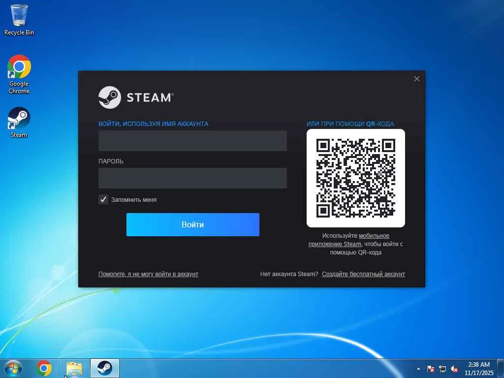Open the Помогите, я не могу войти link
This screenshot has width=504, height=378.
148,274
